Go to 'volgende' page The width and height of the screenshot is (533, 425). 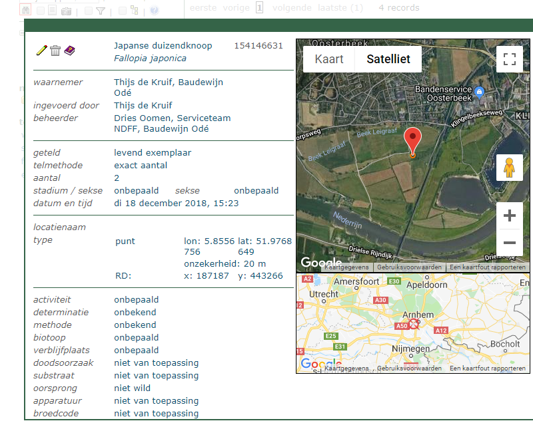[292, 8]
